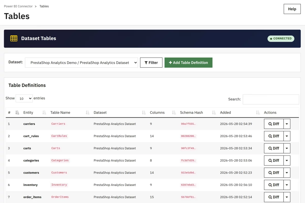This screenshot has height=203, width=305.
Task: Expand actions caret for order_items row
Action: click(x=287, y=197)
